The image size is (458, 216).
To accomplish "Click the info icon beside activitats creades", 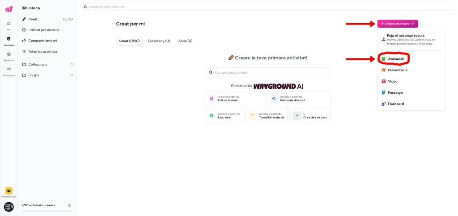I will click(x=69, y=205).
